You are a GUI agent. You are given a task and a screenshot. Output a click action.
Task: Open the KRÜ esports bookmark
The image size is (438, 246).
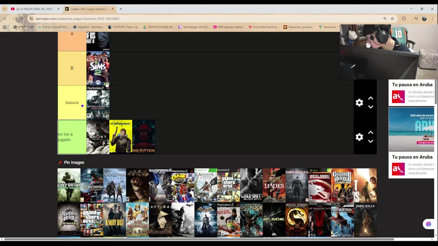(x=229, y=27)
